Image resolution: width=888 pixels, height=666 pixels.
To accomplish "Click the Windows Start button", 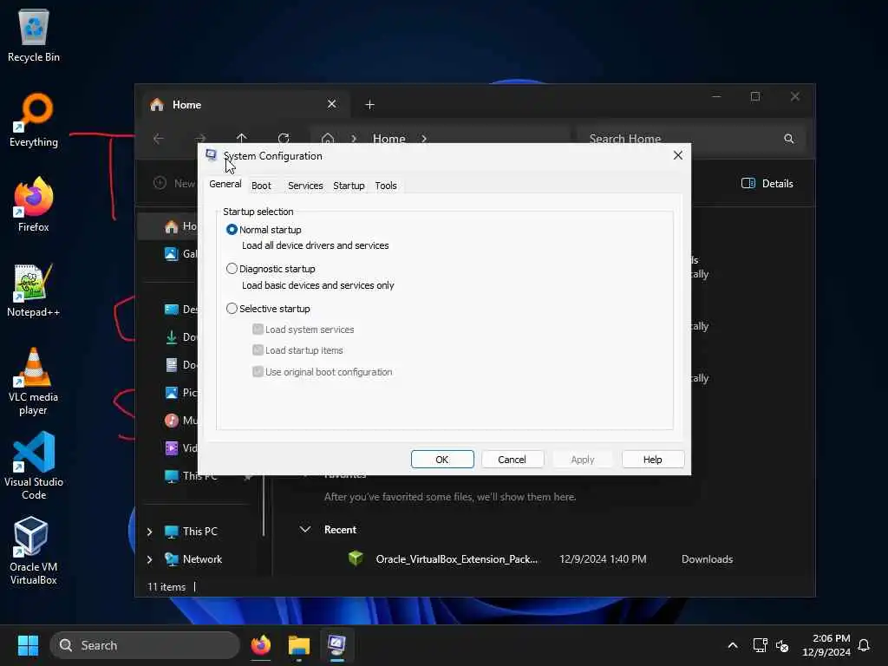I will (x=28, y=645).
